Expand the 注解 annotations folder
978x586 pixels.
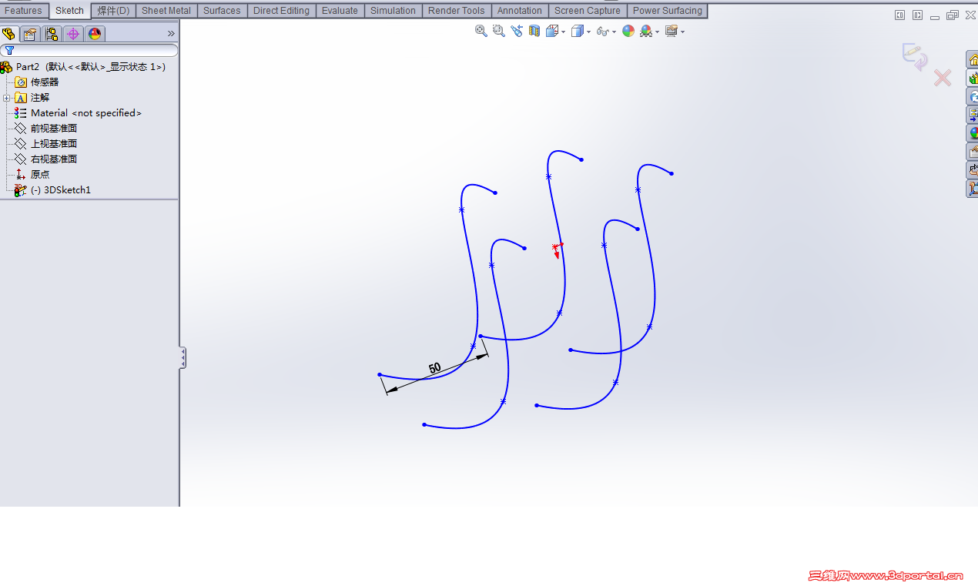coord(6,98)
